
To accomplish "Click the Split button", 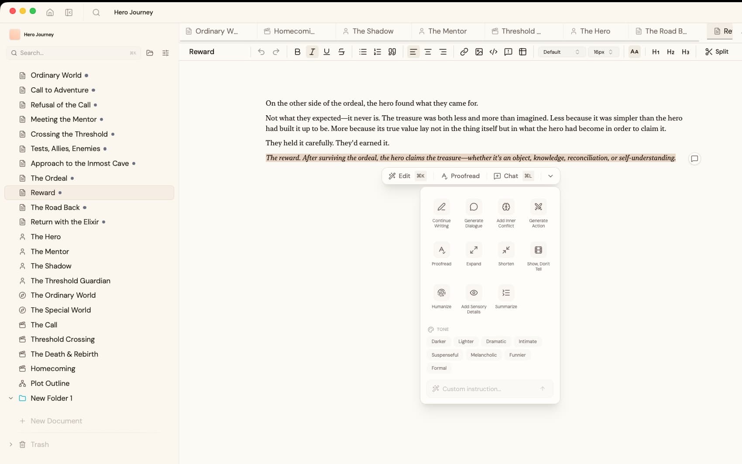I will point(717,52).
